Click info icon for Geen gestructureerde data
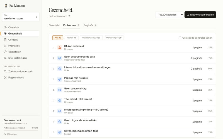The width and height of the screenshot is (223, 139). [60, 58]
